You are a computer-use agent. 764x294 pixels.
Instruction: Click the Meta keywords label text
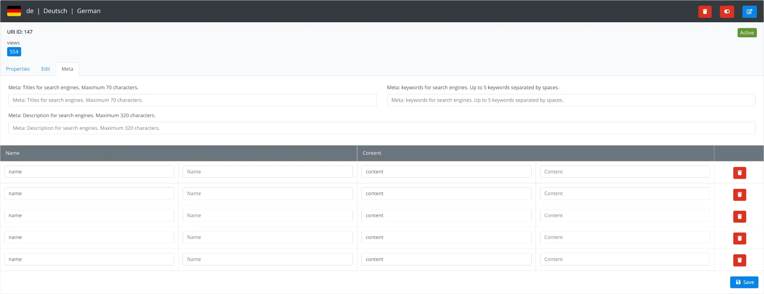click(x=473, y=88)
